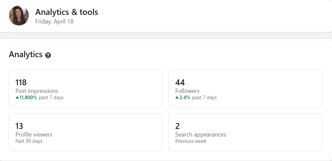Click the 13 profile viewers count
332x161 pixels.
[19, 126]
